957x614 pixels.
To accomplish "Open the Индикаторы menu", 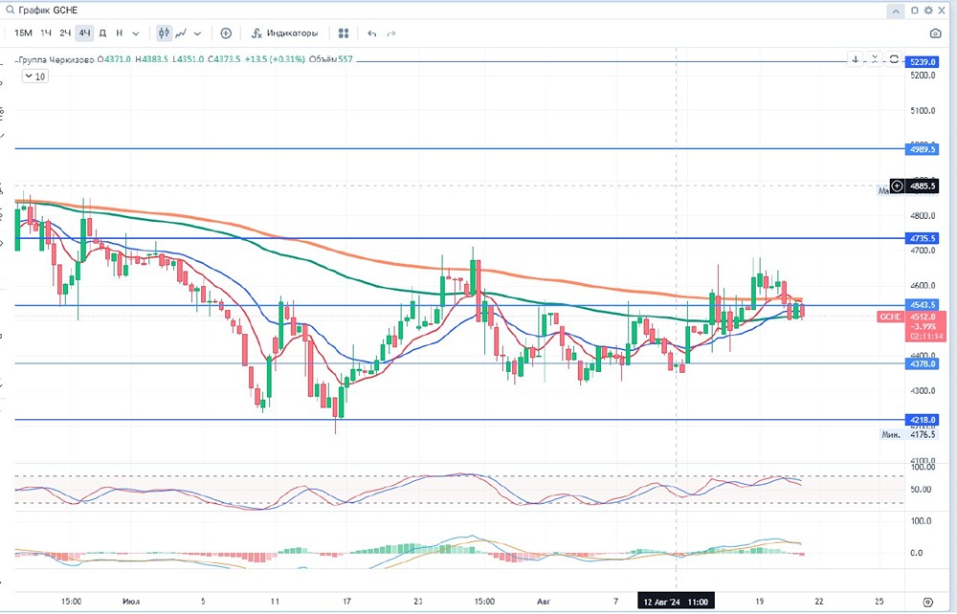I will coord(284,33).
